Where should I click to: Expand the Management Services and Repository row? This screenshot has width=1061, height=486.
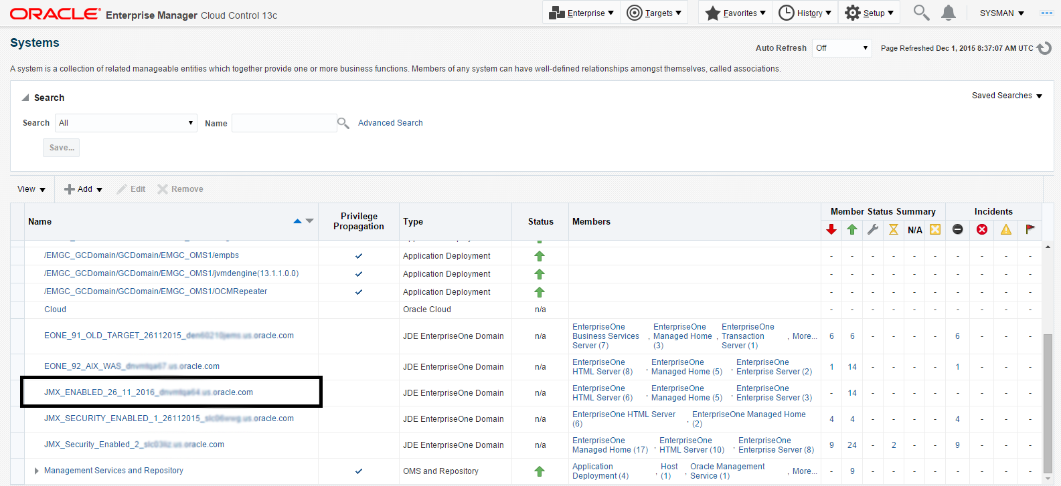click(x=36, y=471)
